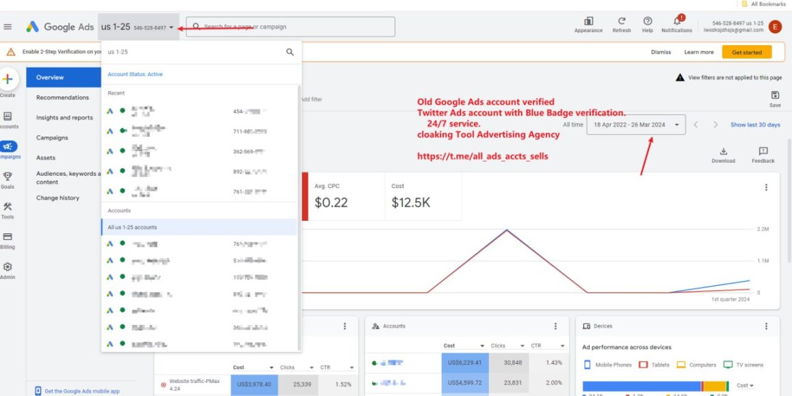The width and height of the screenshot is (792, 396).
Task: Click the TV screens legend swatch
Action: [x=728, y=365]
